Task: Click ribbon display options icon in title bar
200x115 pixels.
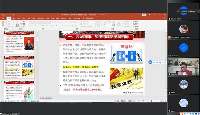Action: [149, 15]
